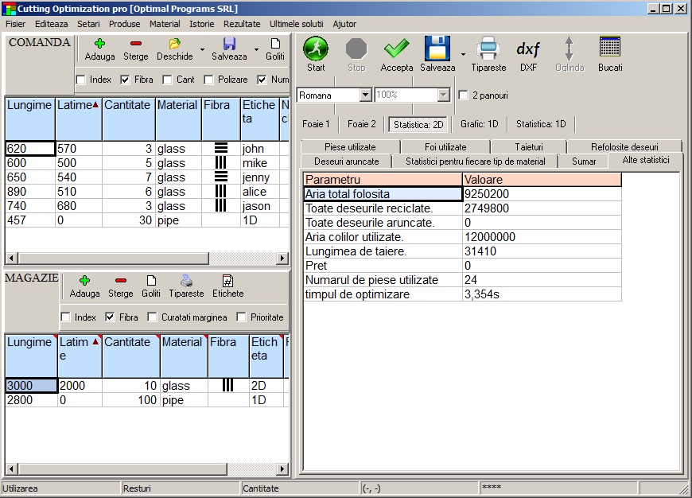The height and width of the screenshot is (498, 692).
Task: Enable the 2 panouri checkbox
Action: (464, 94)
